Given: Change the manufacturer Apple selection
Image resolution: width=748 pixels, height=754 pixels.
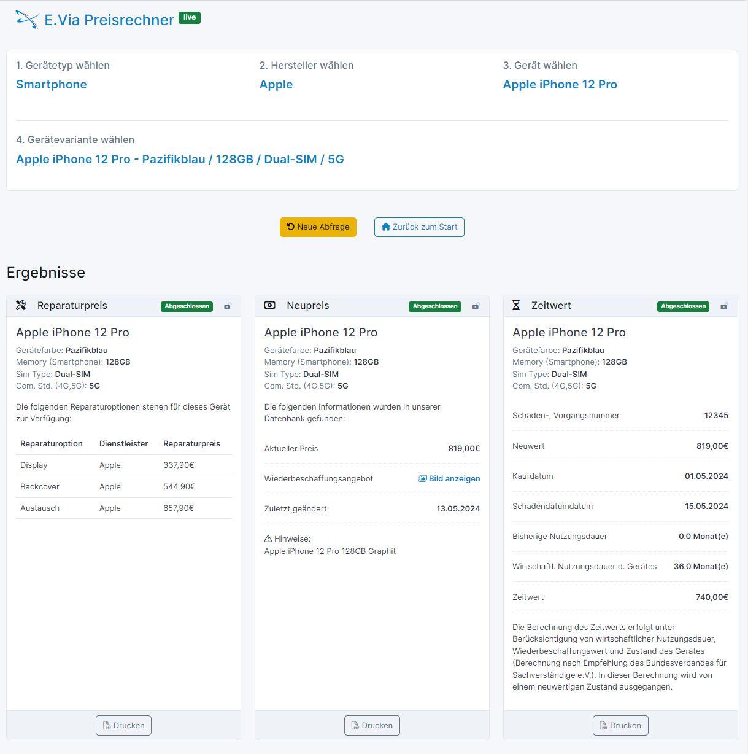Looking at the screenshot, I should (x=276, y=85).
